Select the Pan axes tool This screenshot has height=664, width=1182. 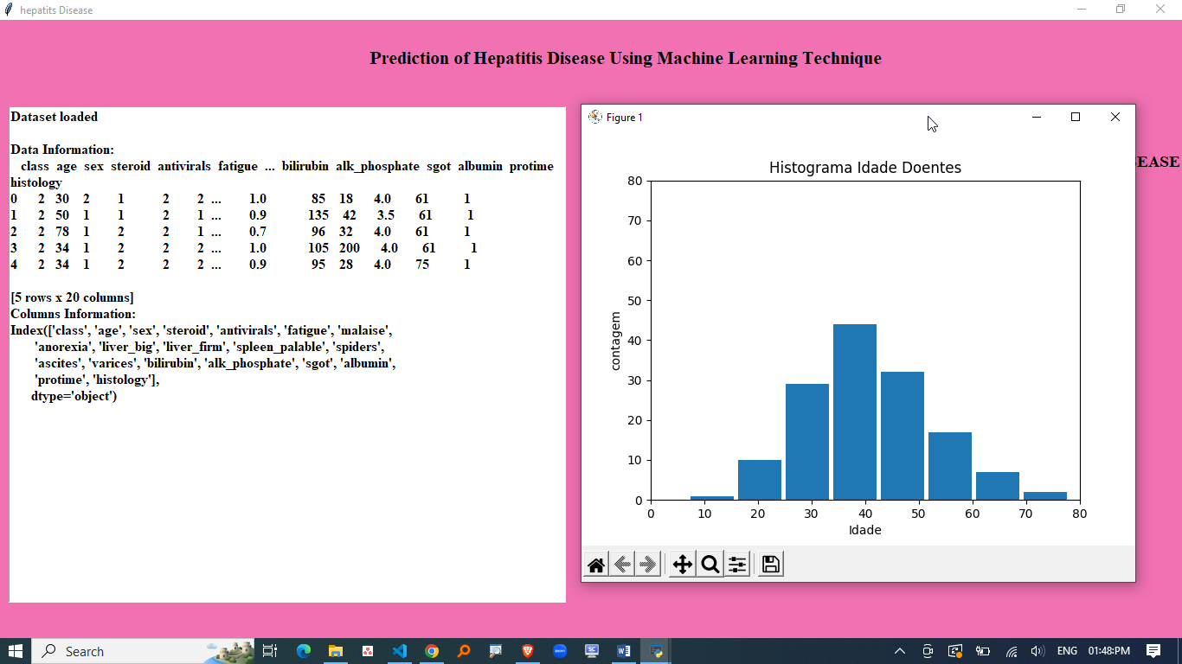683,565
